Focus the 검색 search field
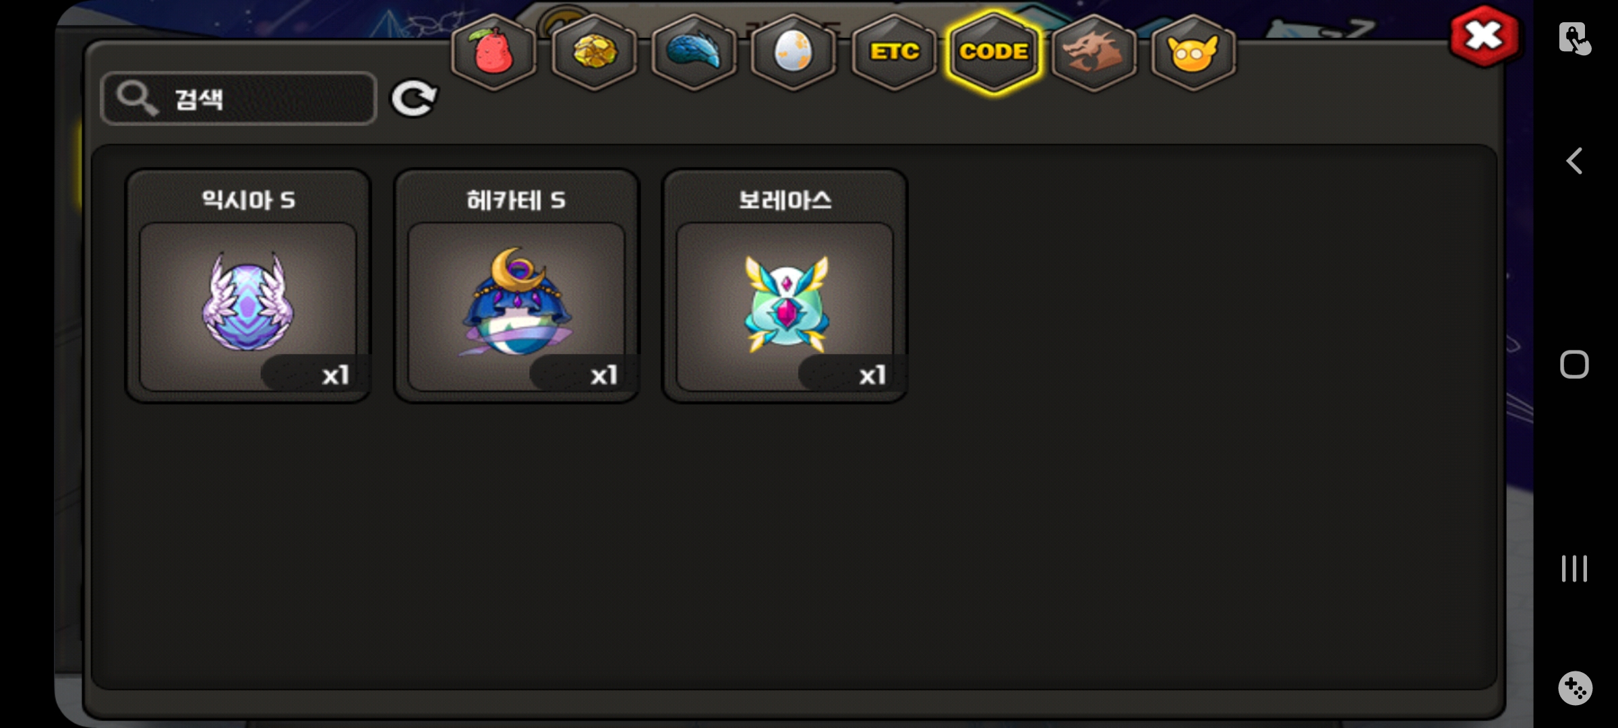The height and width of the screenshot is (728, 1618). [x=239, y=98]
